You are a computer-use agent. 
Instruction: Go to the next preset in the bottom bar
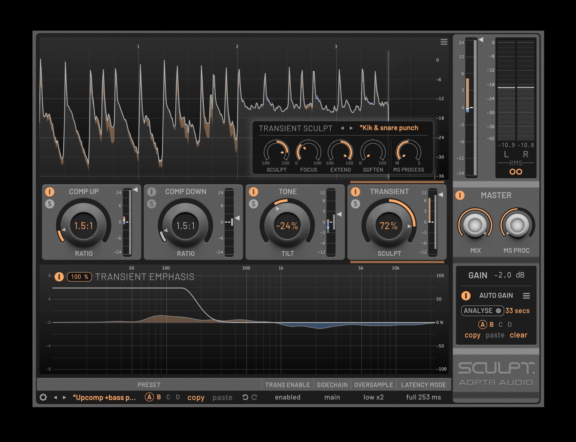[64, 397]
